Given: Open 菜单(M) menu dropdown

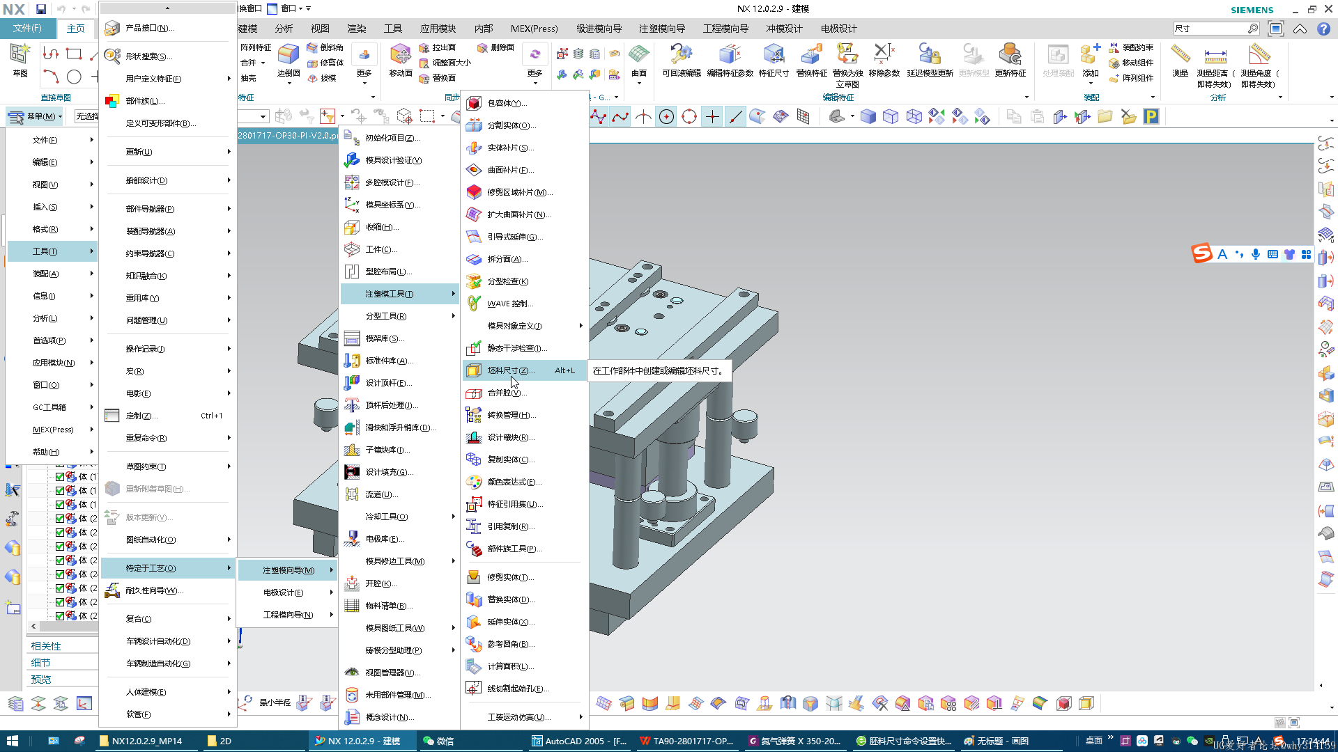Looking at the screenshot, I should coord(35,116).
